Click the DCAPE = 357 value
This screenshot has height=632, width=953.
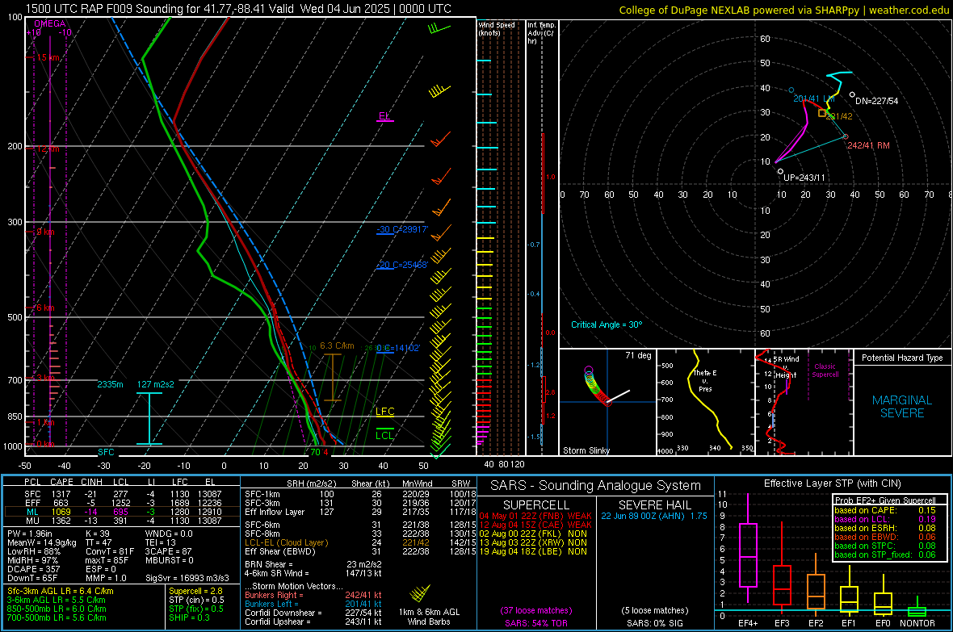tap(33, 569)
